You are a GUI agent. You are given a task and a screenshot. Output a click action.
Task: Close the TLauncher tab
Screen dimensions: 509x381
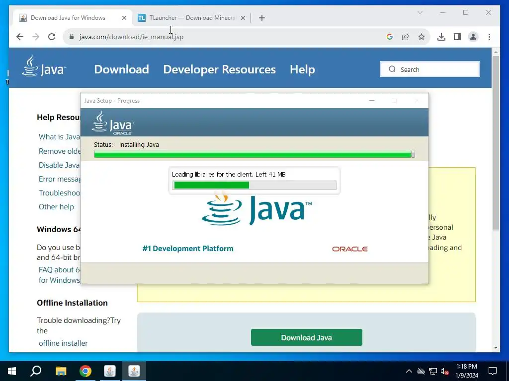tap(243, 18)
